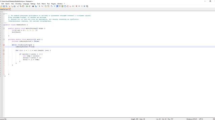Toggle Show All Characters icon
215x120 pixels.
(x=54, y=6)
